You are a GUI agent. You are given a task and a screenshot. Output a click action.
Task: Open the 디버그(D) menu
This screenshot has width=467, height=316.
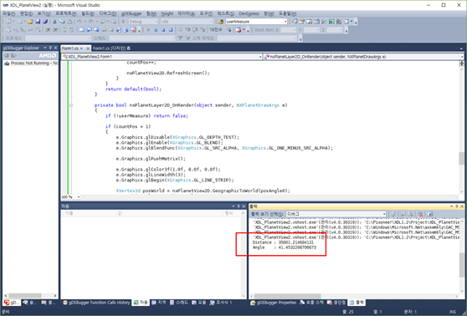point(107,13)
